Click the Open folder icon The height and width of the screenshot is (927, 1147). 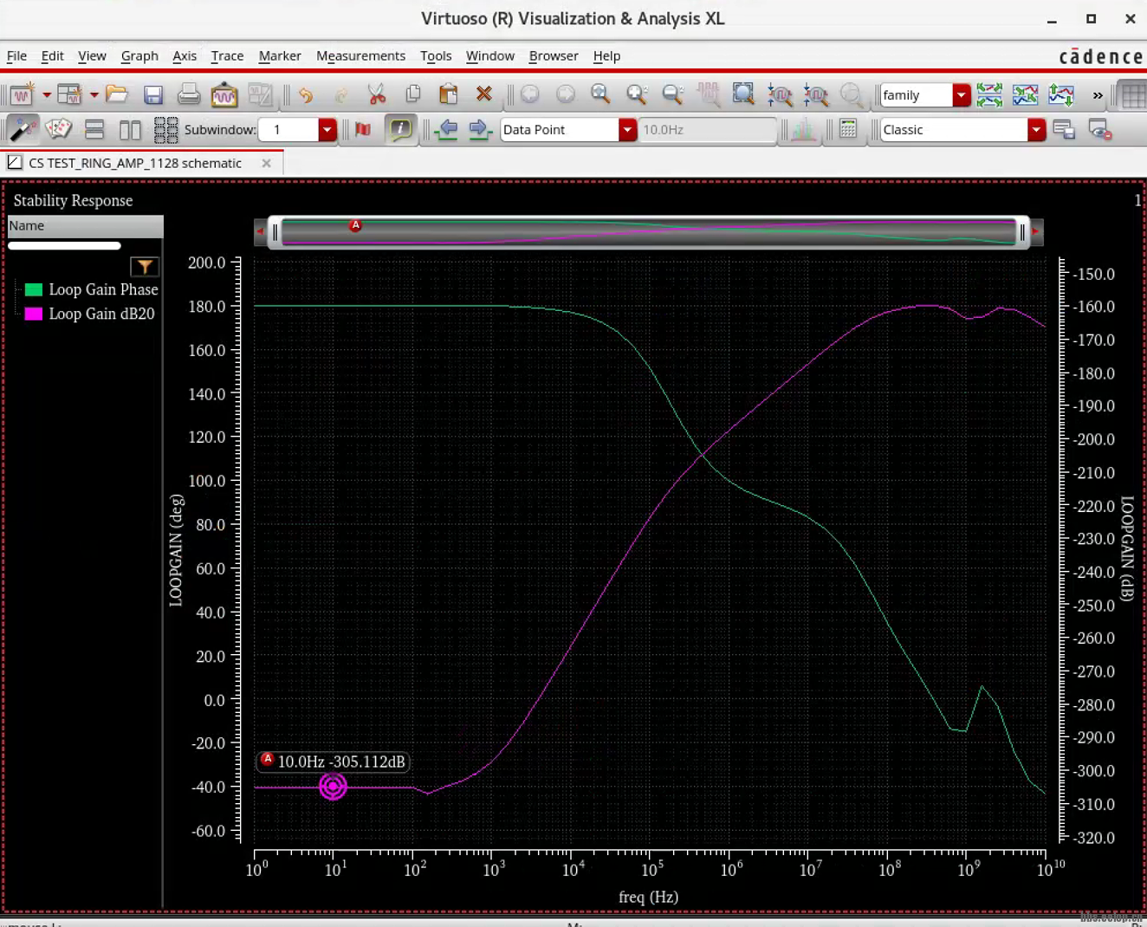(117, 94)
